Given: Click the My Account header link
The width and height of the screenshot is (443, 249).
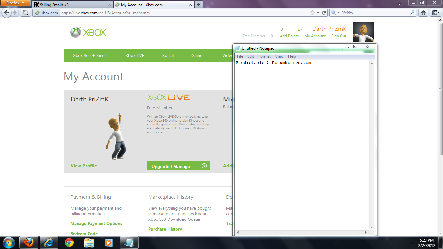Looking at the screenshot, I should [315, 36].
